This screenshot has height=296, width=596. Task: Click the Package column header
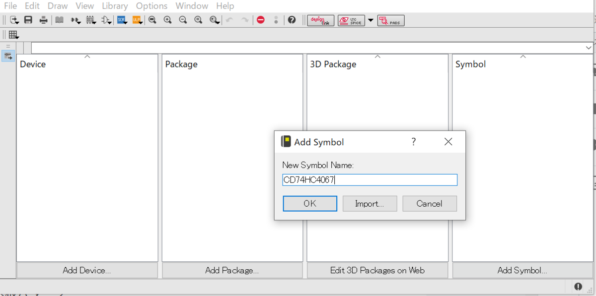pyautogui.click(x=181, y=64)
